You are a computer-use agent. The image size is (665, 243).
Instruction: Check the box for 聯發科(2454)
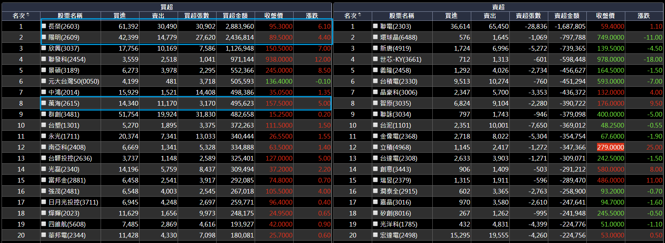(x=44, y=59)
